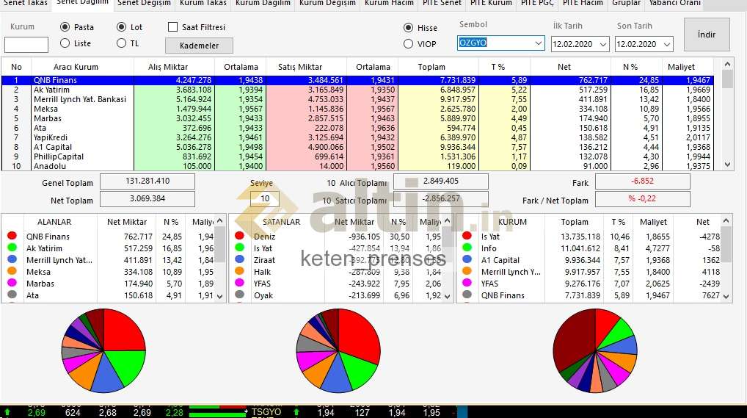Click the Fark value -6.852

(643, 181)
